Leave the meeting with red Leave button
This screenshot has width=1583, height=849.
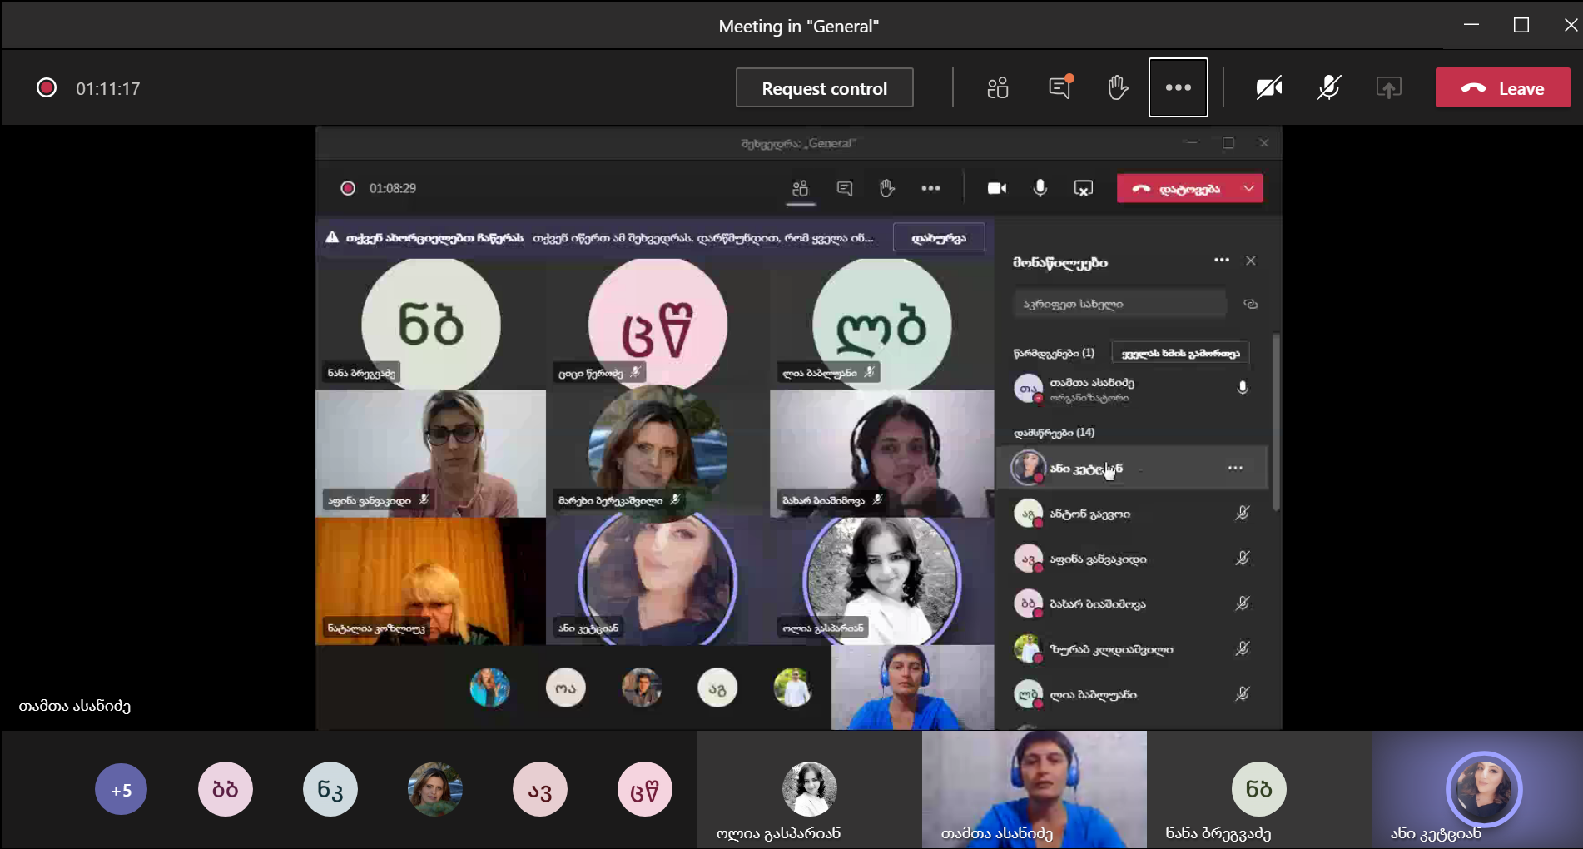click(1502, 88)
